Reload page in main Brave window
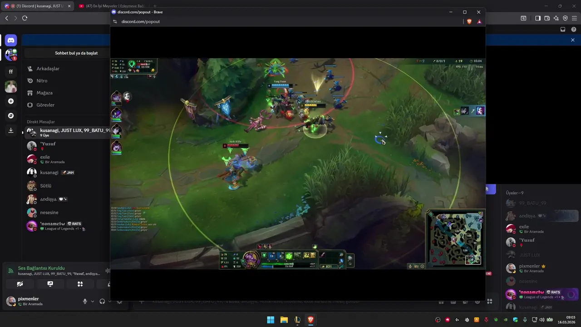This screenshot has height=327, width=581. pyautogui.click(x=25, y=18)
